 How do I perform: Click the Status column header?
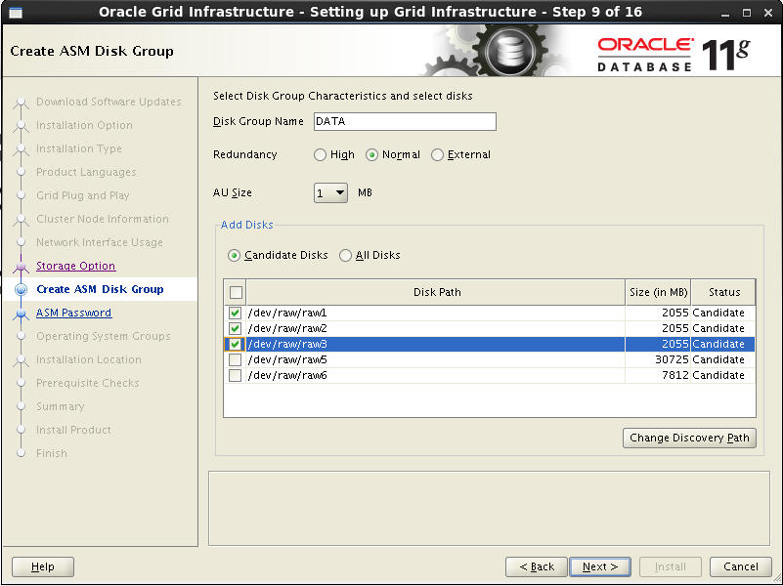click(x=723, y=292)
